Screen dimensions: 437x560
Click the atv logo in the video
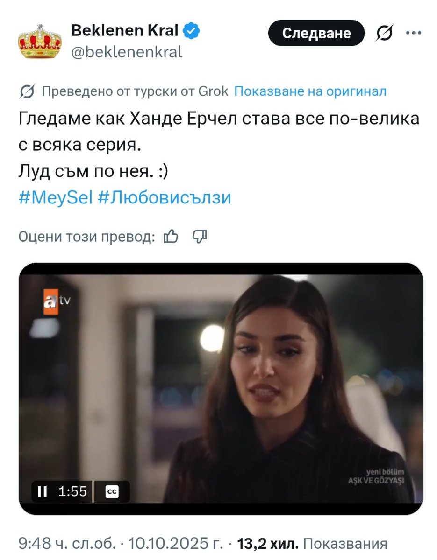pyautogui.click(x=57, y=302)
